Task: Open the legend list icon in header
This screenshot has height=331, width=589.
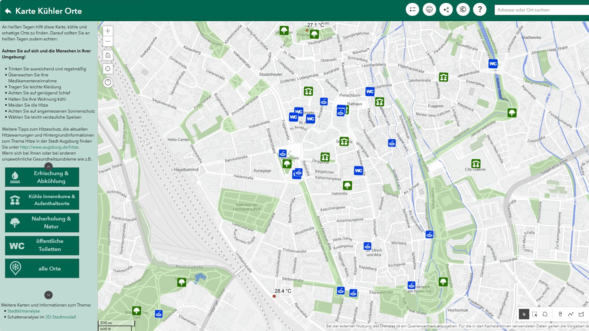Action: point(412,10)
